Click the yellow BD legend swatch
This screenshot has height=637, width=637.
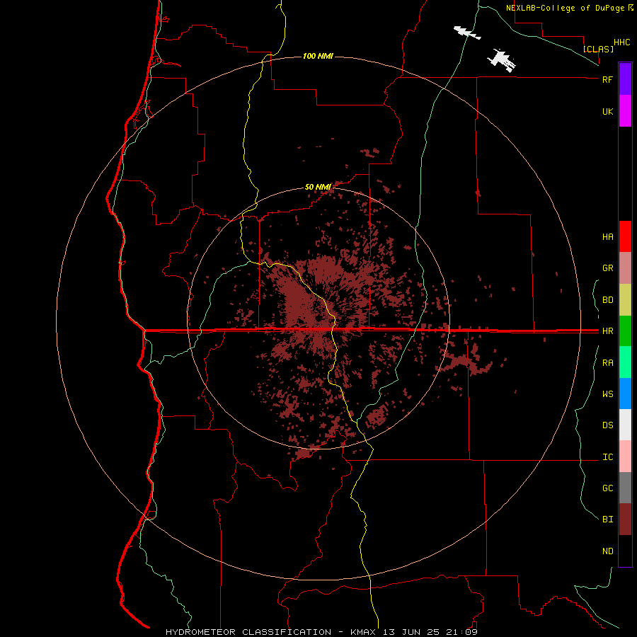pos(625,300)
